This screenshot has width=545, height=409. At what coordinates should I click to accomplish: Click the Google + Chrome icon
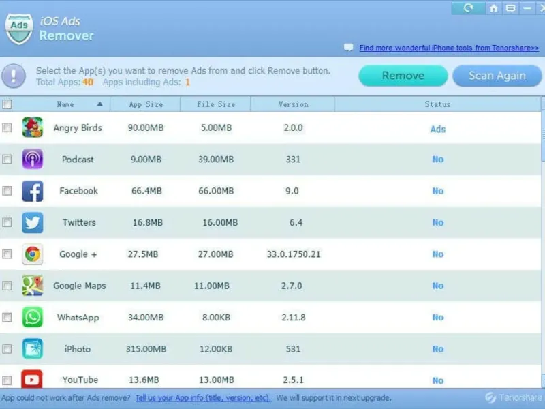32,254
